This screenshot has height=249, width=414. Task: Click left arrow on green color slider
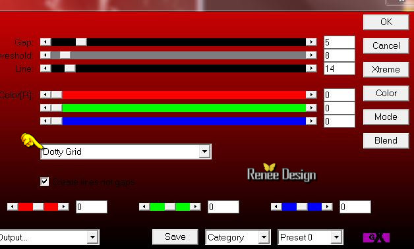tap(45, 107)
